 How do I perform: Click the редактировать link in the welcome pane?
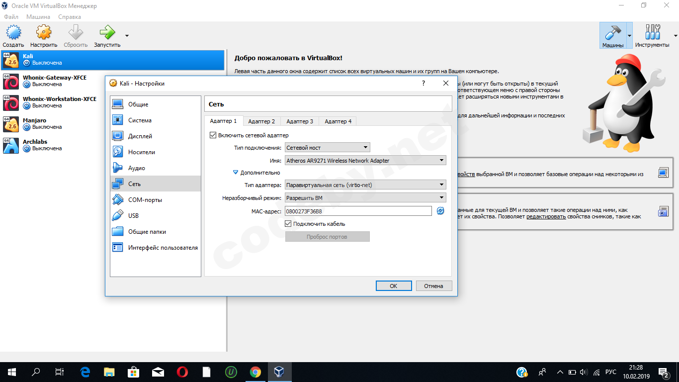pyautogui.click(x=546, y=216)
